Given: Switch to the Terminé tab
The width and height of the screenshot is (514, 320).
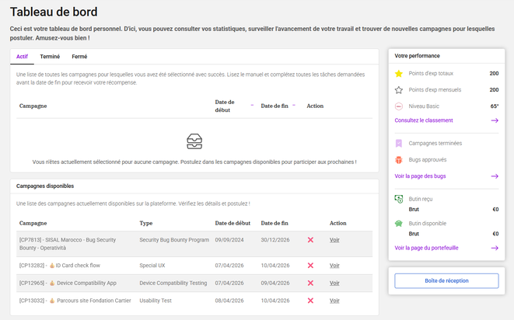Looking at the screenshot, I should tap(50, 57).
